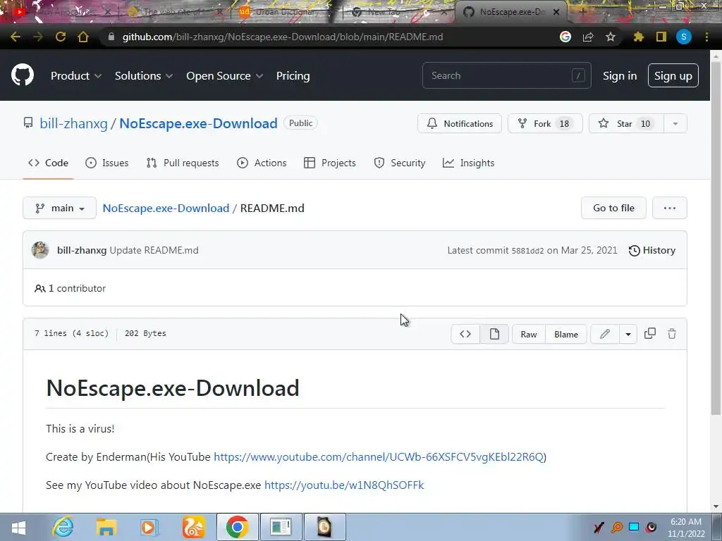The height and width of the screenshot is (541, 722).
Task: Expand the Product menu
Action: pyautogui.click(x=76, y=76)
